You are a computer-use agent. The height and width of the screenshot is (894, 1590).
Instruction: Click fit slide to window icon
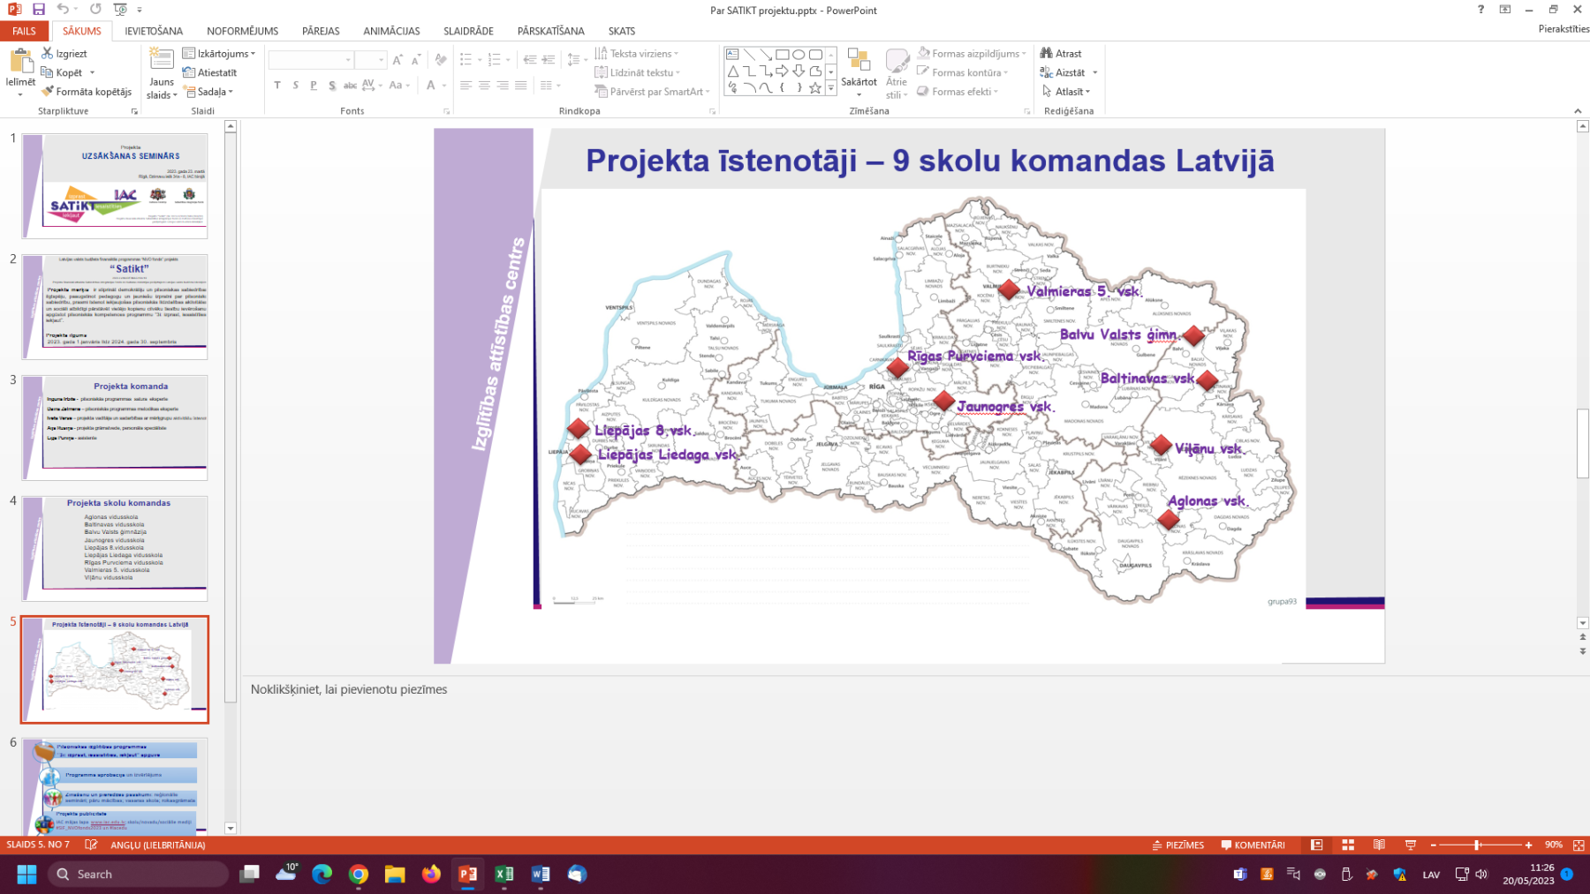pyautogui.click(x=1579, y=845)
